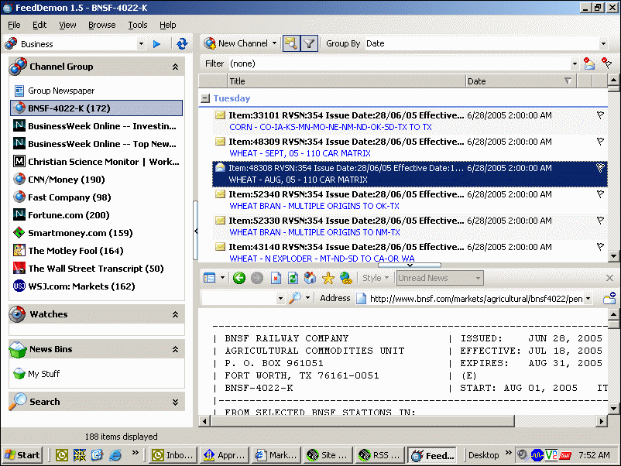621x466 pixels.
Task: Click the magnifying glass search icon
Action: click(295, 298)
